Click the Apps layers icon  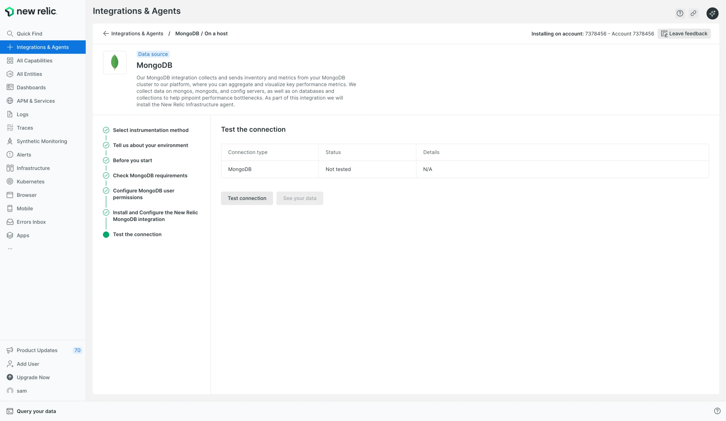click(x=10, y=235)
